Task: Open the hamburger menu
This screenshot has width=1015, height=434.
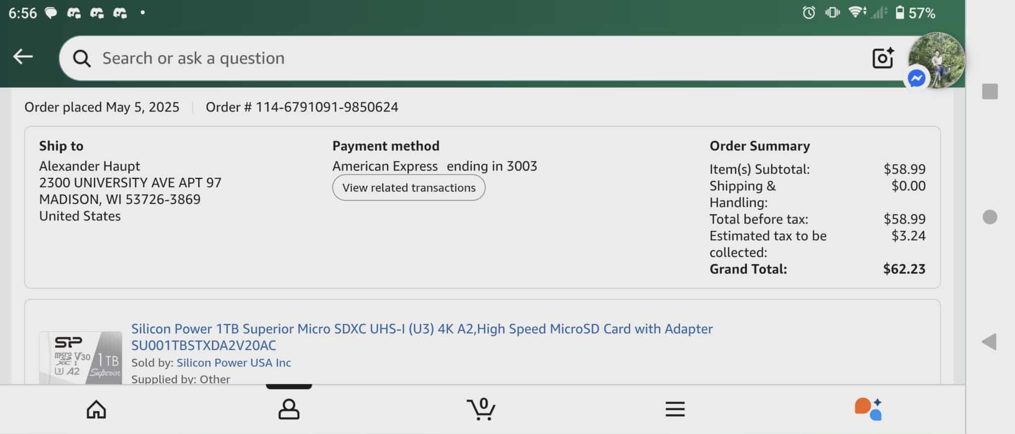Action: (x=675, y=409)
